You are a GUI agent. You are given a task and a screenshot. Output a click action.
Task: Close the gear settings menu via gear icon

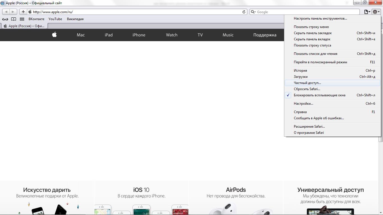click(376, 12)
